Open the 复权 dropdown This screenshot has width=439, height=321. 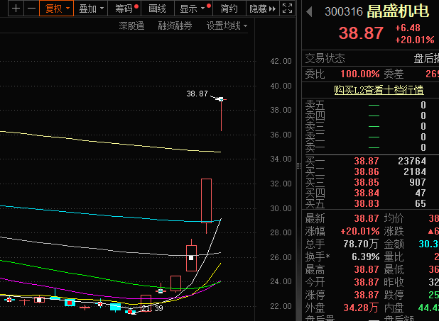[57, 9]
